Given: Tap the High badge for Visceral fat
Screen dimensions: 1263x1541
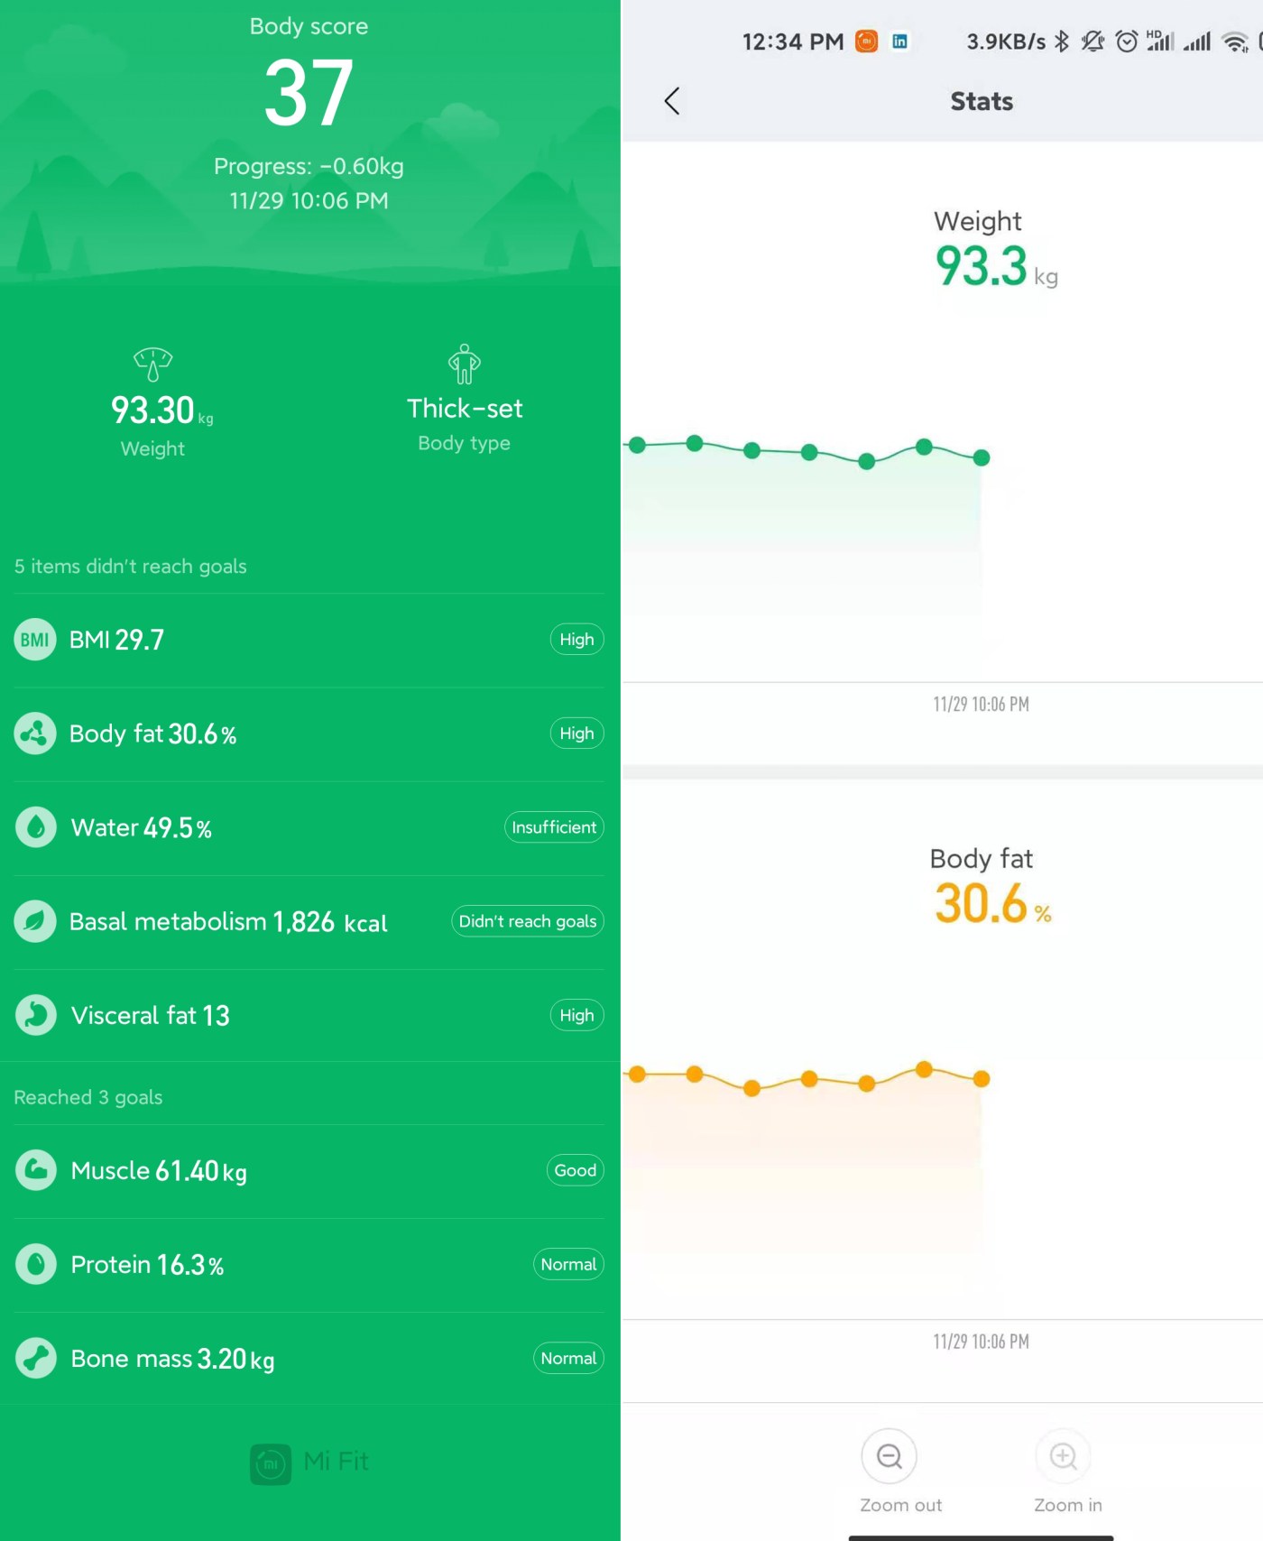Looking at the screenshot, I should (576, 1015).
